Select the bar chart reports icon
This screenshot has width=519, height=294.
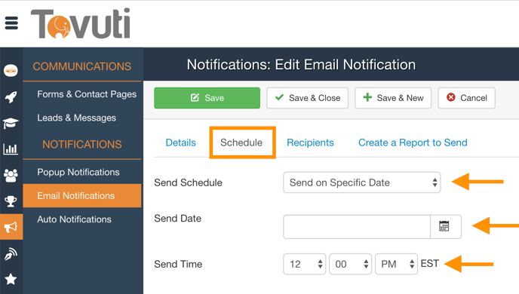coord(11,149)
